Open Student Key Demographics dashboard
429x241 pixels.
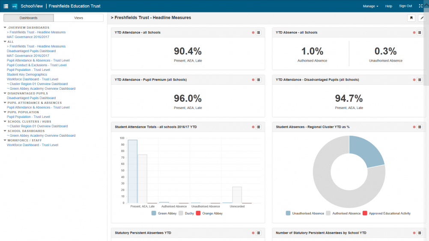tap(27, 74)
